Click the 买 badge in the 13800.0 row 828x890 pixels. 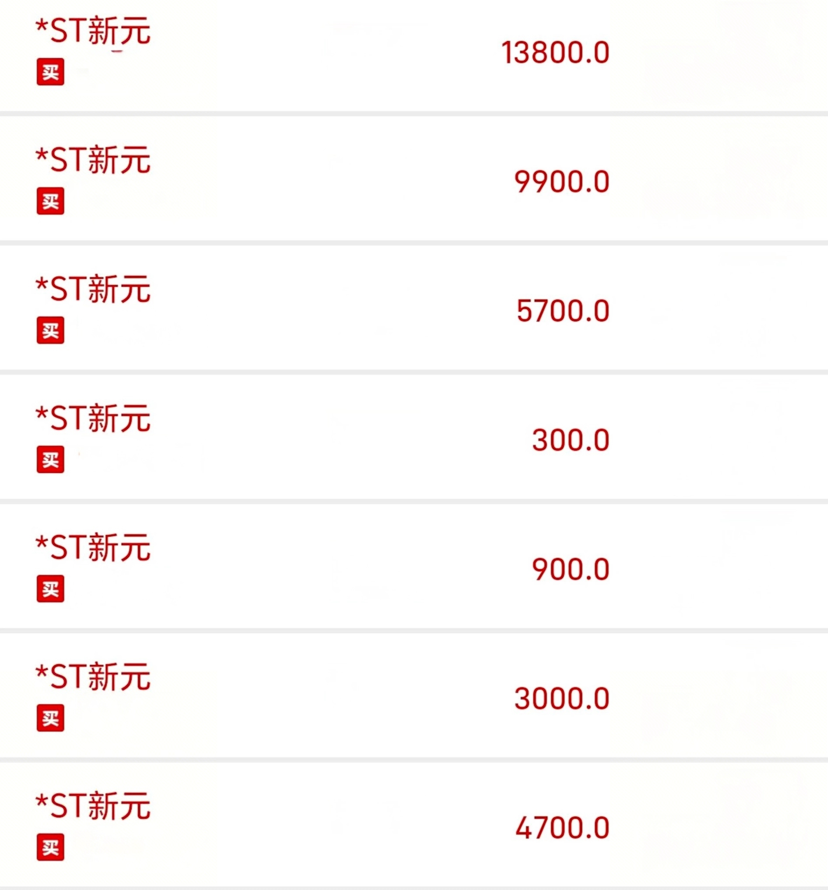pos(50,71)
